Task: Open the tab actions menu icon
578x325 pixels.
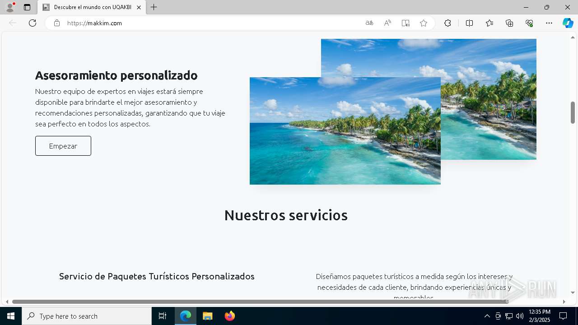Action: (27, 7)
